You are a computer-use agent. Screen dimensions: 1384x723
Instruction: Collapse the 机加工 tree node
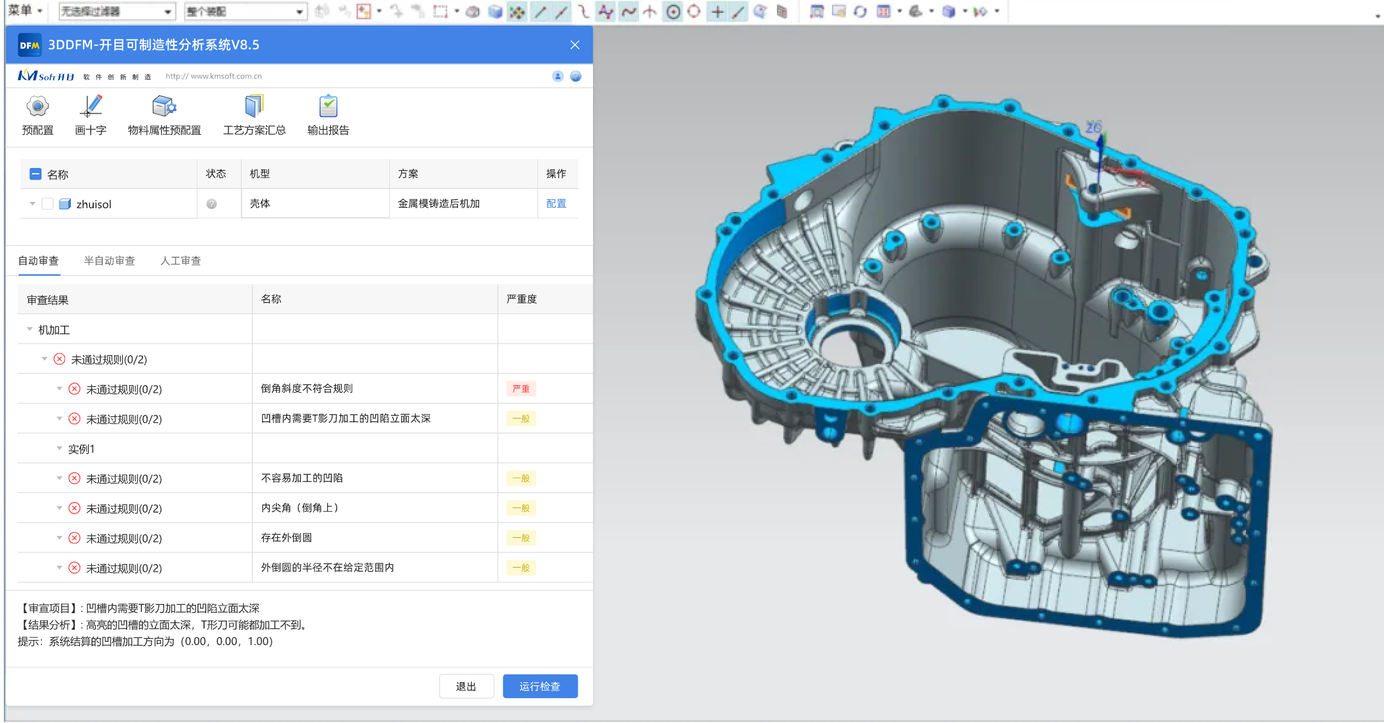[x=29, y=330]
